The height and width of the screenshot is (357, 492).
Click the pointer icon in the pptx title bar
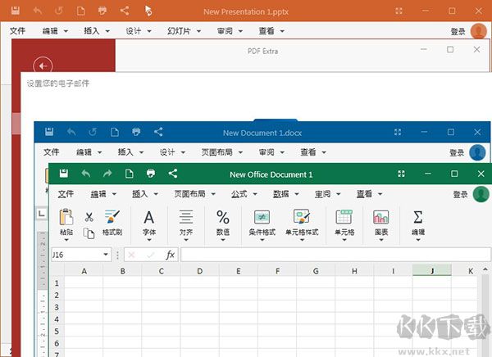pos(148,11)
